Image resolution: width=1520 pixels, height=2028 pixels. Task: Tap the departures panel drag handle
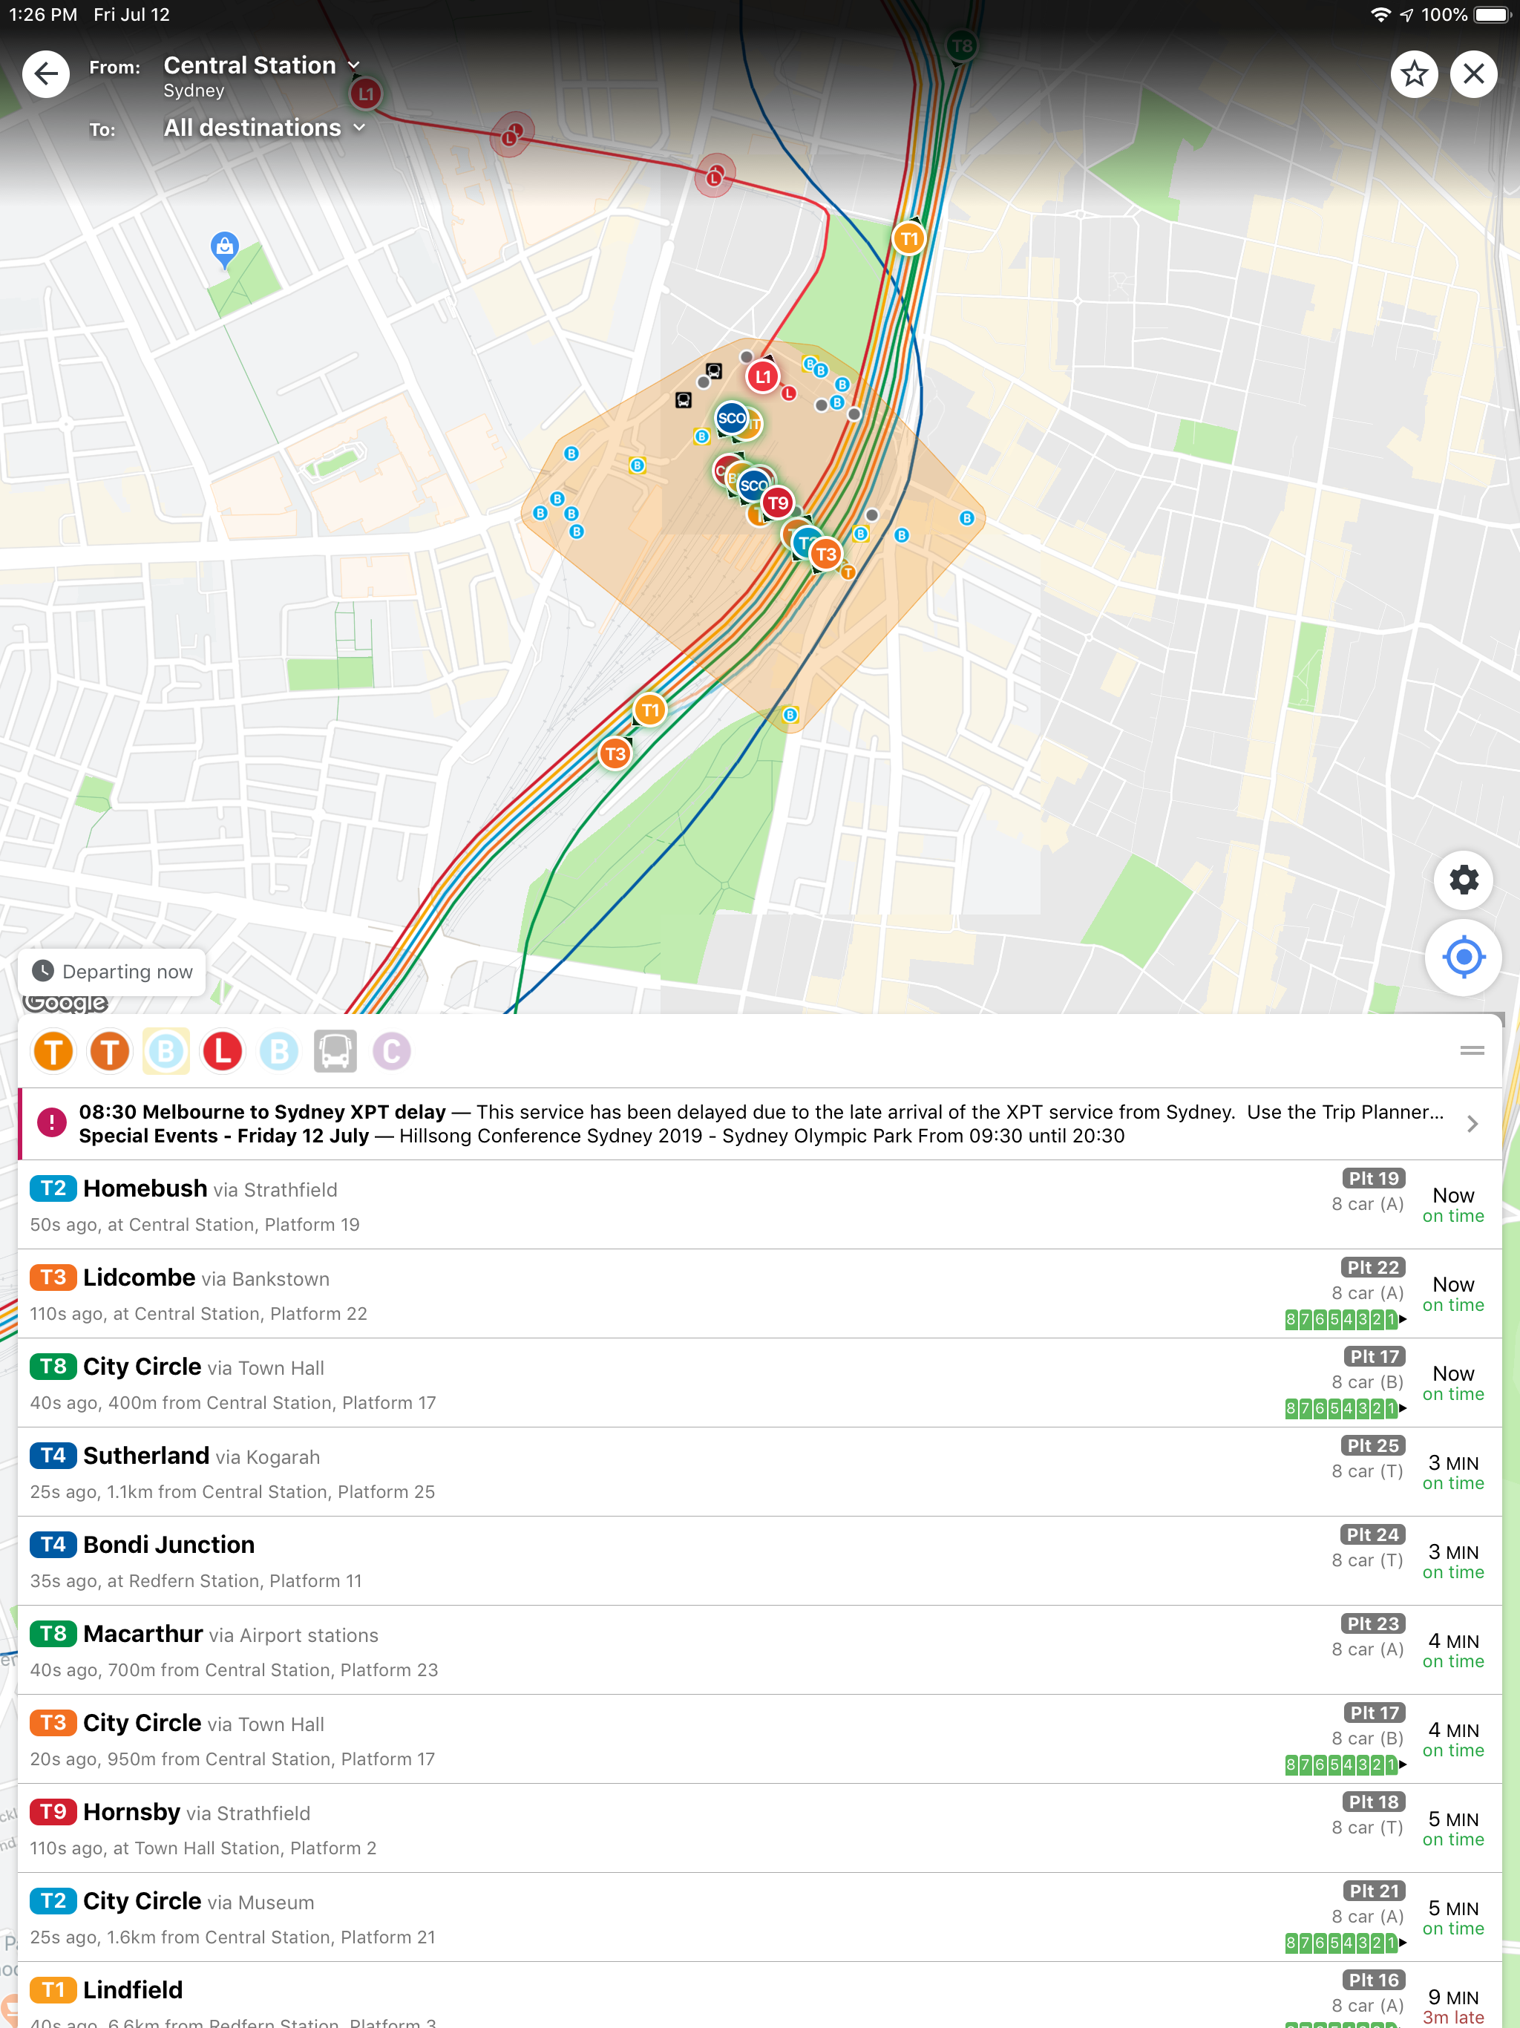(1472, 1050)
